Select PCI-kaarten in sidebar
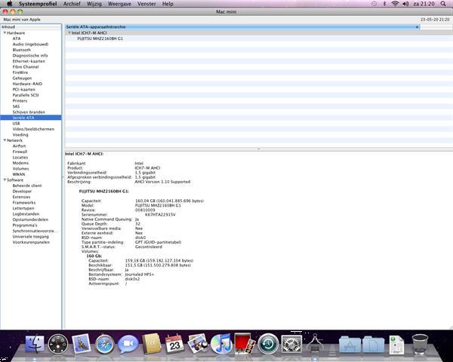Image resolution: width=453 pixels, height=362 pixels. click(x=23, y=90)
